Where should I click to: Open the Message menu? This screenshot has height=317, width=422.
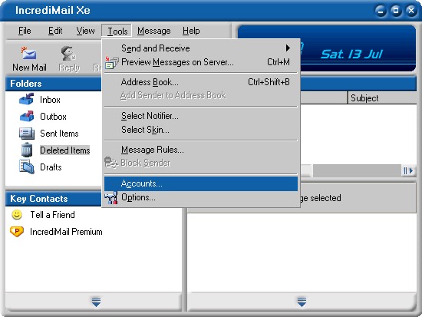pos(154,31)
